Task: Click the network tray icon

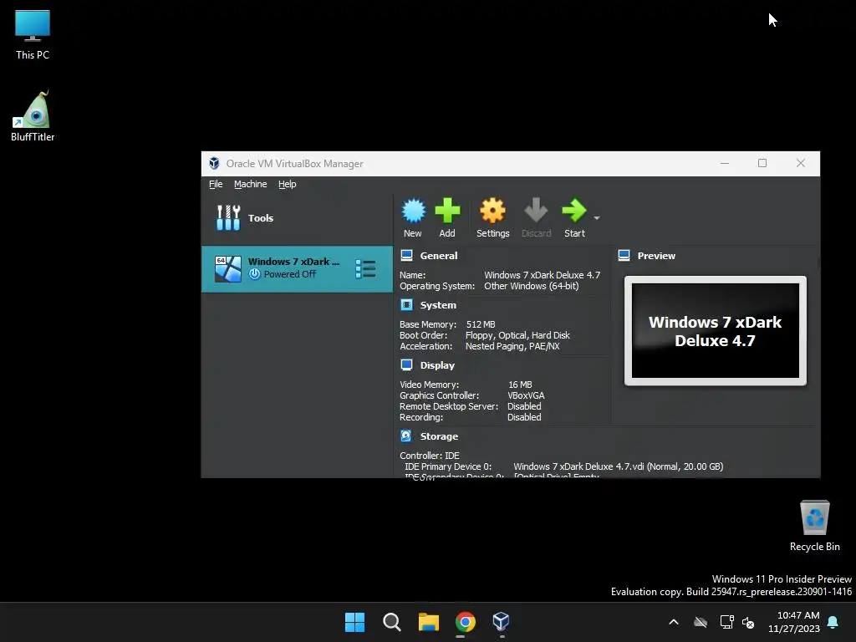Action: click(x=726, y=622)
